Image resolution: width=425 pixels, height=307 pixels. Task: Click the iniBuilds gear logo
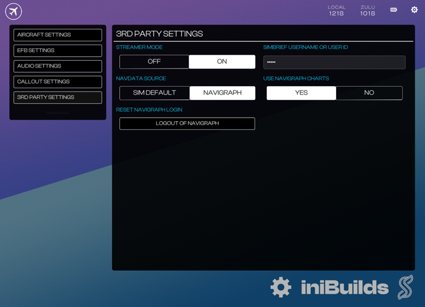point(281,287)
